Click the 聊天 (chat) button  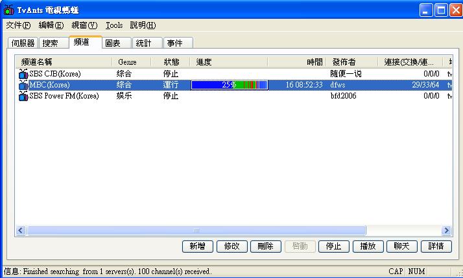(x=402, y=246)
